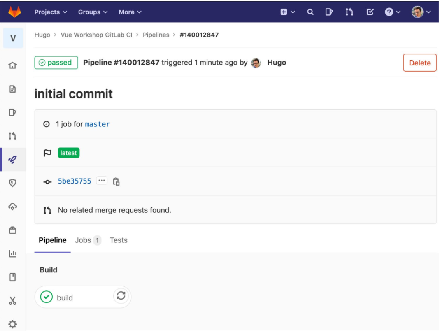The width and height of the screenshot is (439, 332).
Task: Open the new item plus dropdown
Action: point(287,12)
